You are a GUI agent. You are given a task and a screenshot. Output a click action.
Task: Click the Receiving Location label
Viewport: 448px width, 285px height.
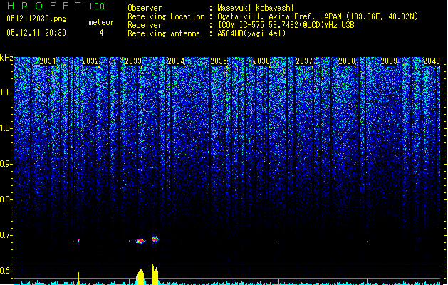[x=166, y=16]
